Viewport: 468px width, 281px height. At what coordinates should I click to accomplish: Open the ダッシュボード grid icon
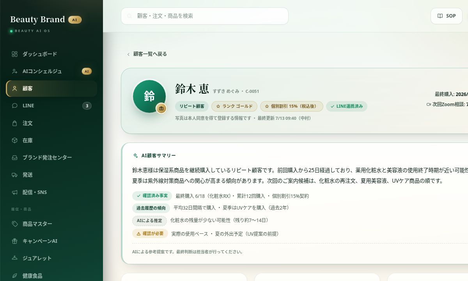(x=15, y=54)
